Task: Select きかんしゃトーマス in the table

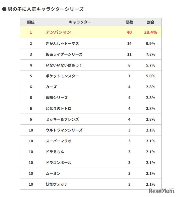Action: point(62,44)
